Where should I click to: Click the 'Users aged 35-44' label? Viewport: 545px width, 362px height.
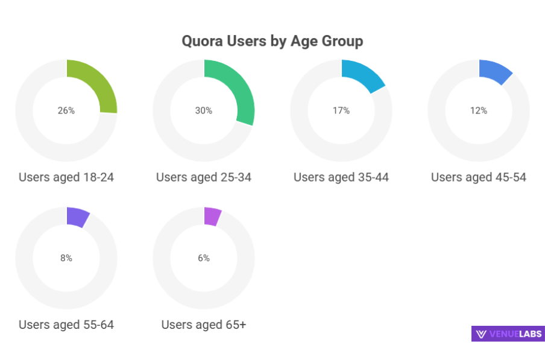341,177
